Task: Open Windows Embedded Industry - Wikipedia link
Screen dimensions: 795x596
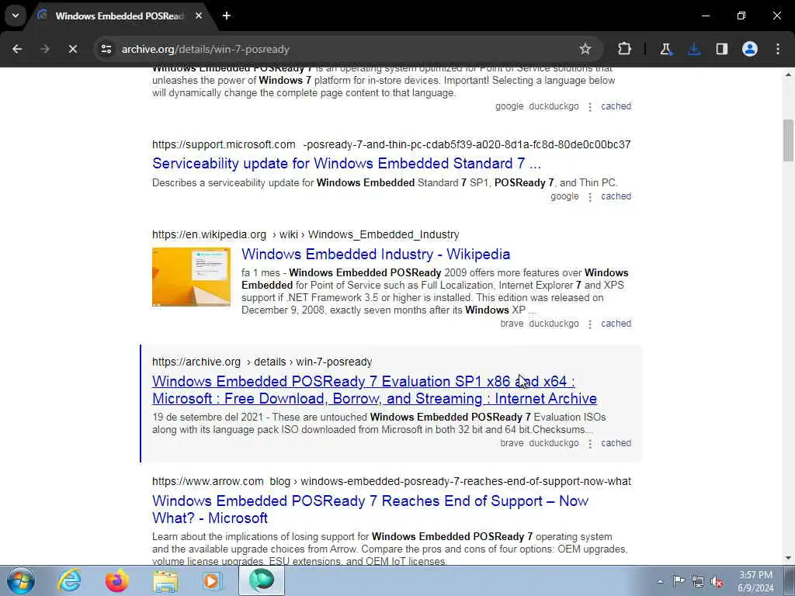Action: click(x=376, y=254)
